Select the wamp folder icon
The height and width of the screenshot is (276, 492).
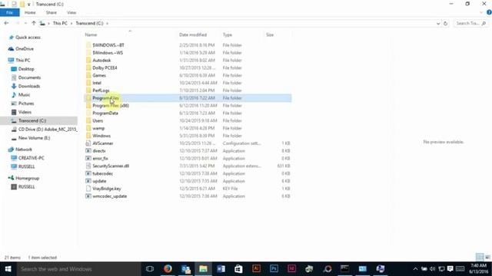(x=88, y=128)
